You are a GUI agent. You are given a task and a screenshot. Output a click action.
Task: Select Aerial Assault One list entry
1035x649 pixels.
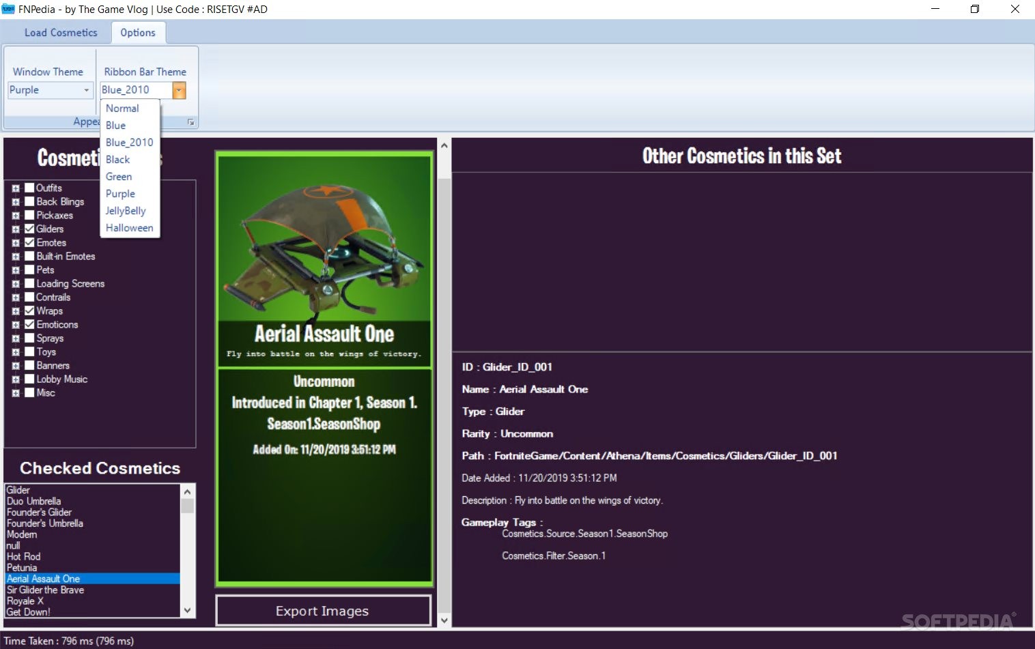(93, 579)
